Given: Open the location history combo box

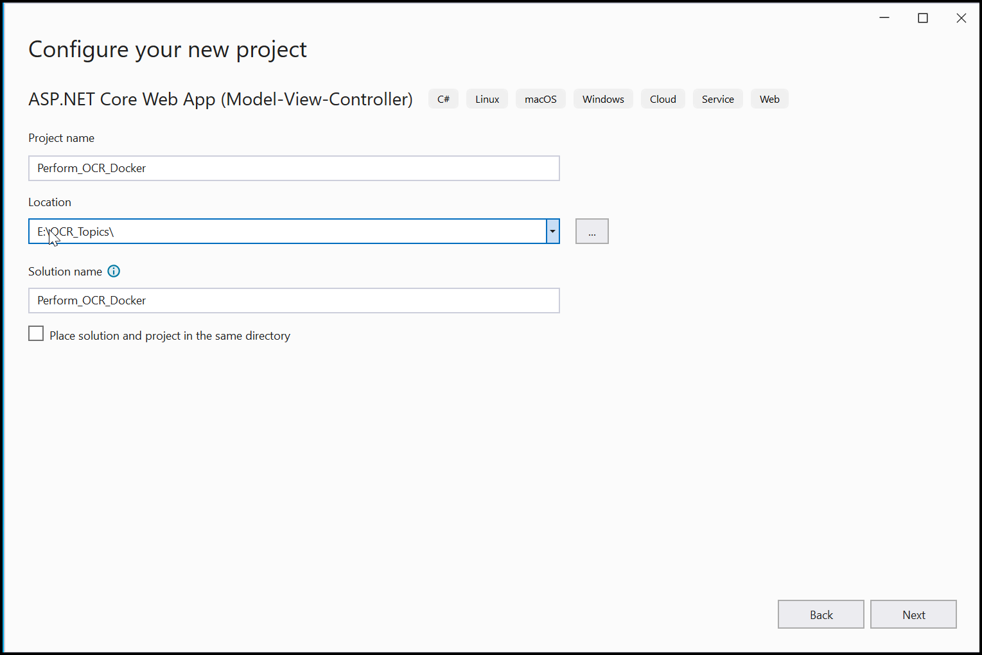Looking at the screenshot, I should point(552,231).
